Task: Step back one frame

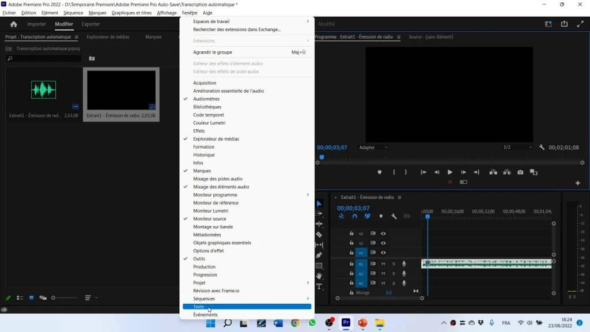Action: click(x=437, y=172)
